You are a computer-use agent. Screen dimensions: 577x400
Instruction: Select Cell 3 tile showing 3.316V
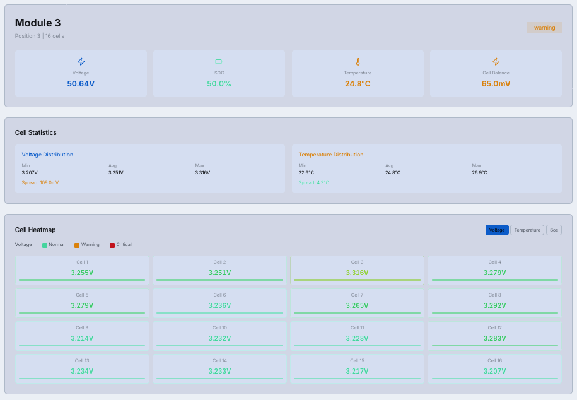tap(357, 270)
